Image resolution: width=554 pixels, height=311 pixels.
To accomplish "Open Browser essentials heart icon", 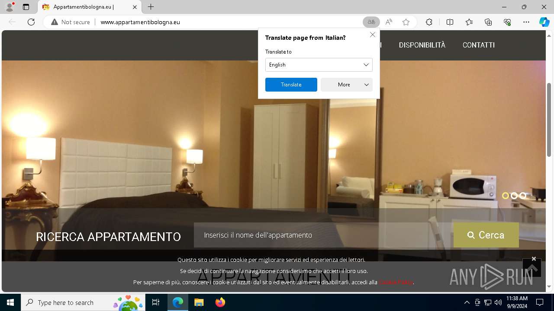I will coord(507,22).
